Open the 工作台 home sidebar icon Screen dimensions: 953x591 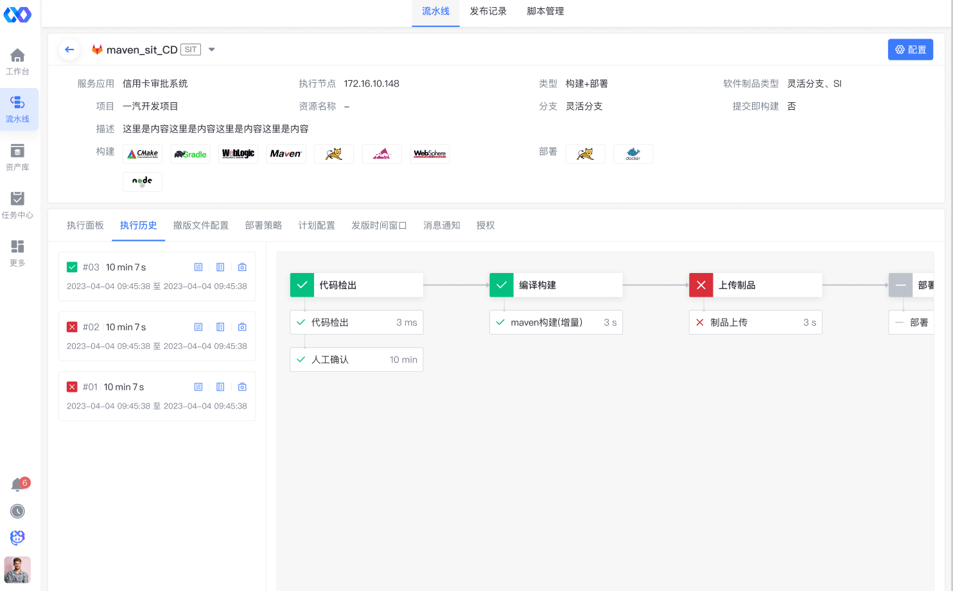[x=17, y=62]
